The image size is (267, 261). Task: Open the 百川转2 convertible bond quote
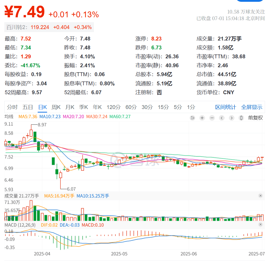(x=49, y=27)
